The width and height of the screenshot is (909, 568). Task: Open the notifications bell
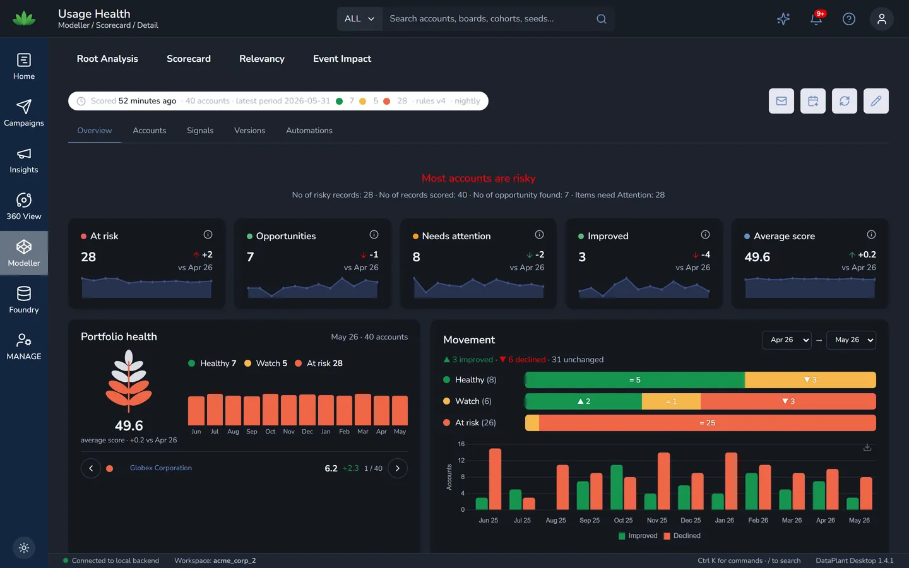816,19
